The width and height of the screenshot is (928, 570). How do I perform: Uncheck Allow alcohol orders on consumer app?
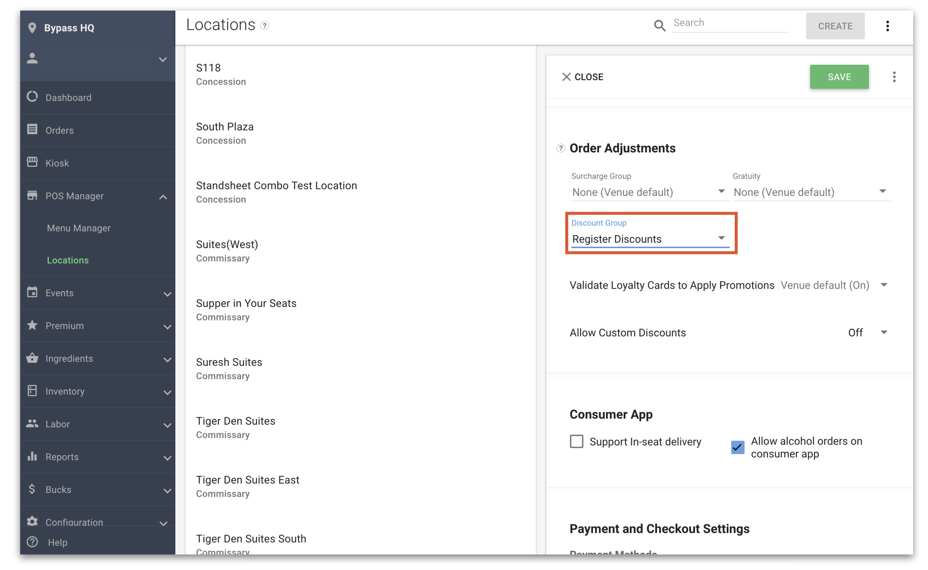(x=737, y=447)
